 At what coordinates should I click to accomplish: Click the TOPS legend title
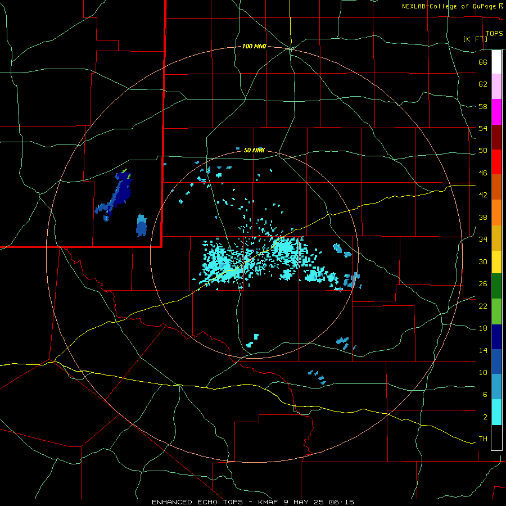click(494, 34)
